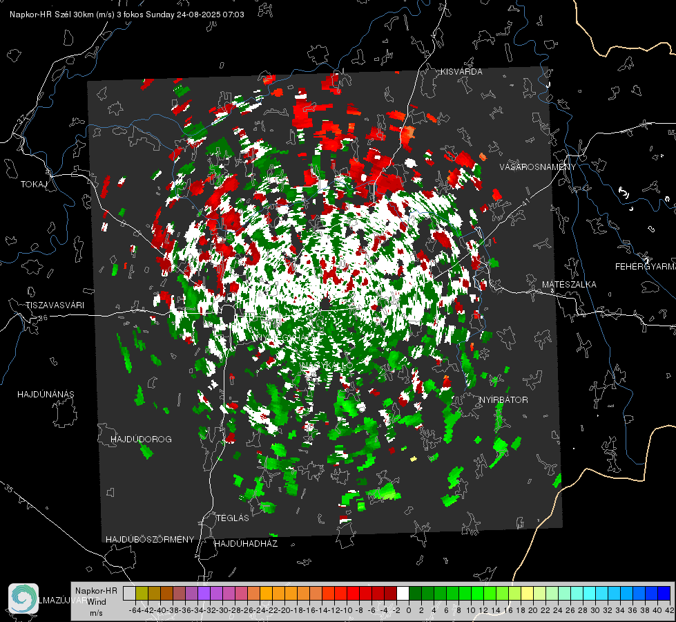The width and height of the screenshot is (676, 622).
Task: Pick the dark blue swatch between 40 and 42
Action: [x=664, y=593]
